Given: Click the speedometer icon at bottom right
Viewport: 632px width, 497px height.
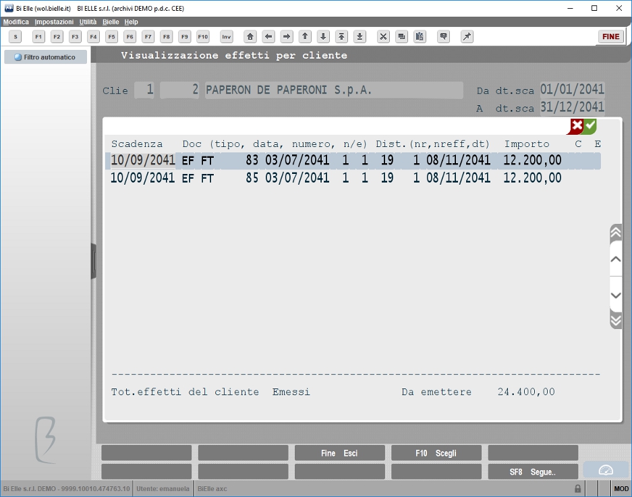Looking at the screenshot, I should [x=606, y=470].
